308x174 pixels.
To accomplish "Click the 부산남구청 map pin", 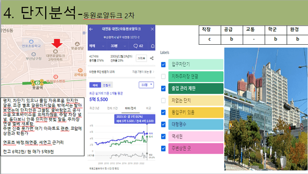I will pos(34,54).
